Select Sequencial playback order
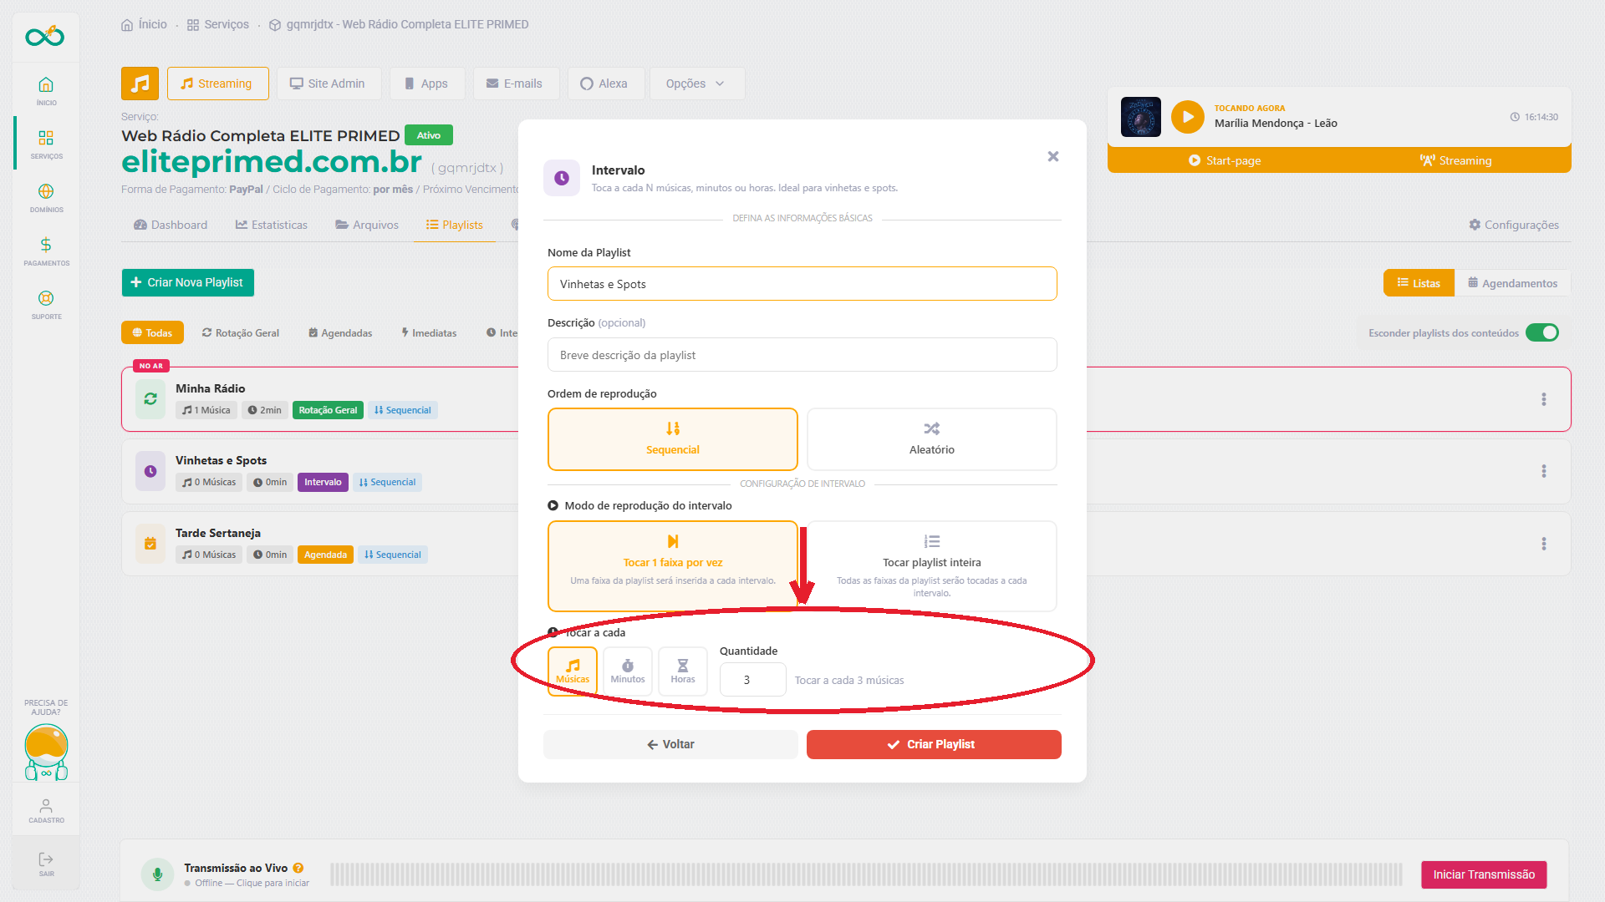This screenshot has width=1605, height=902. [673, 439]
